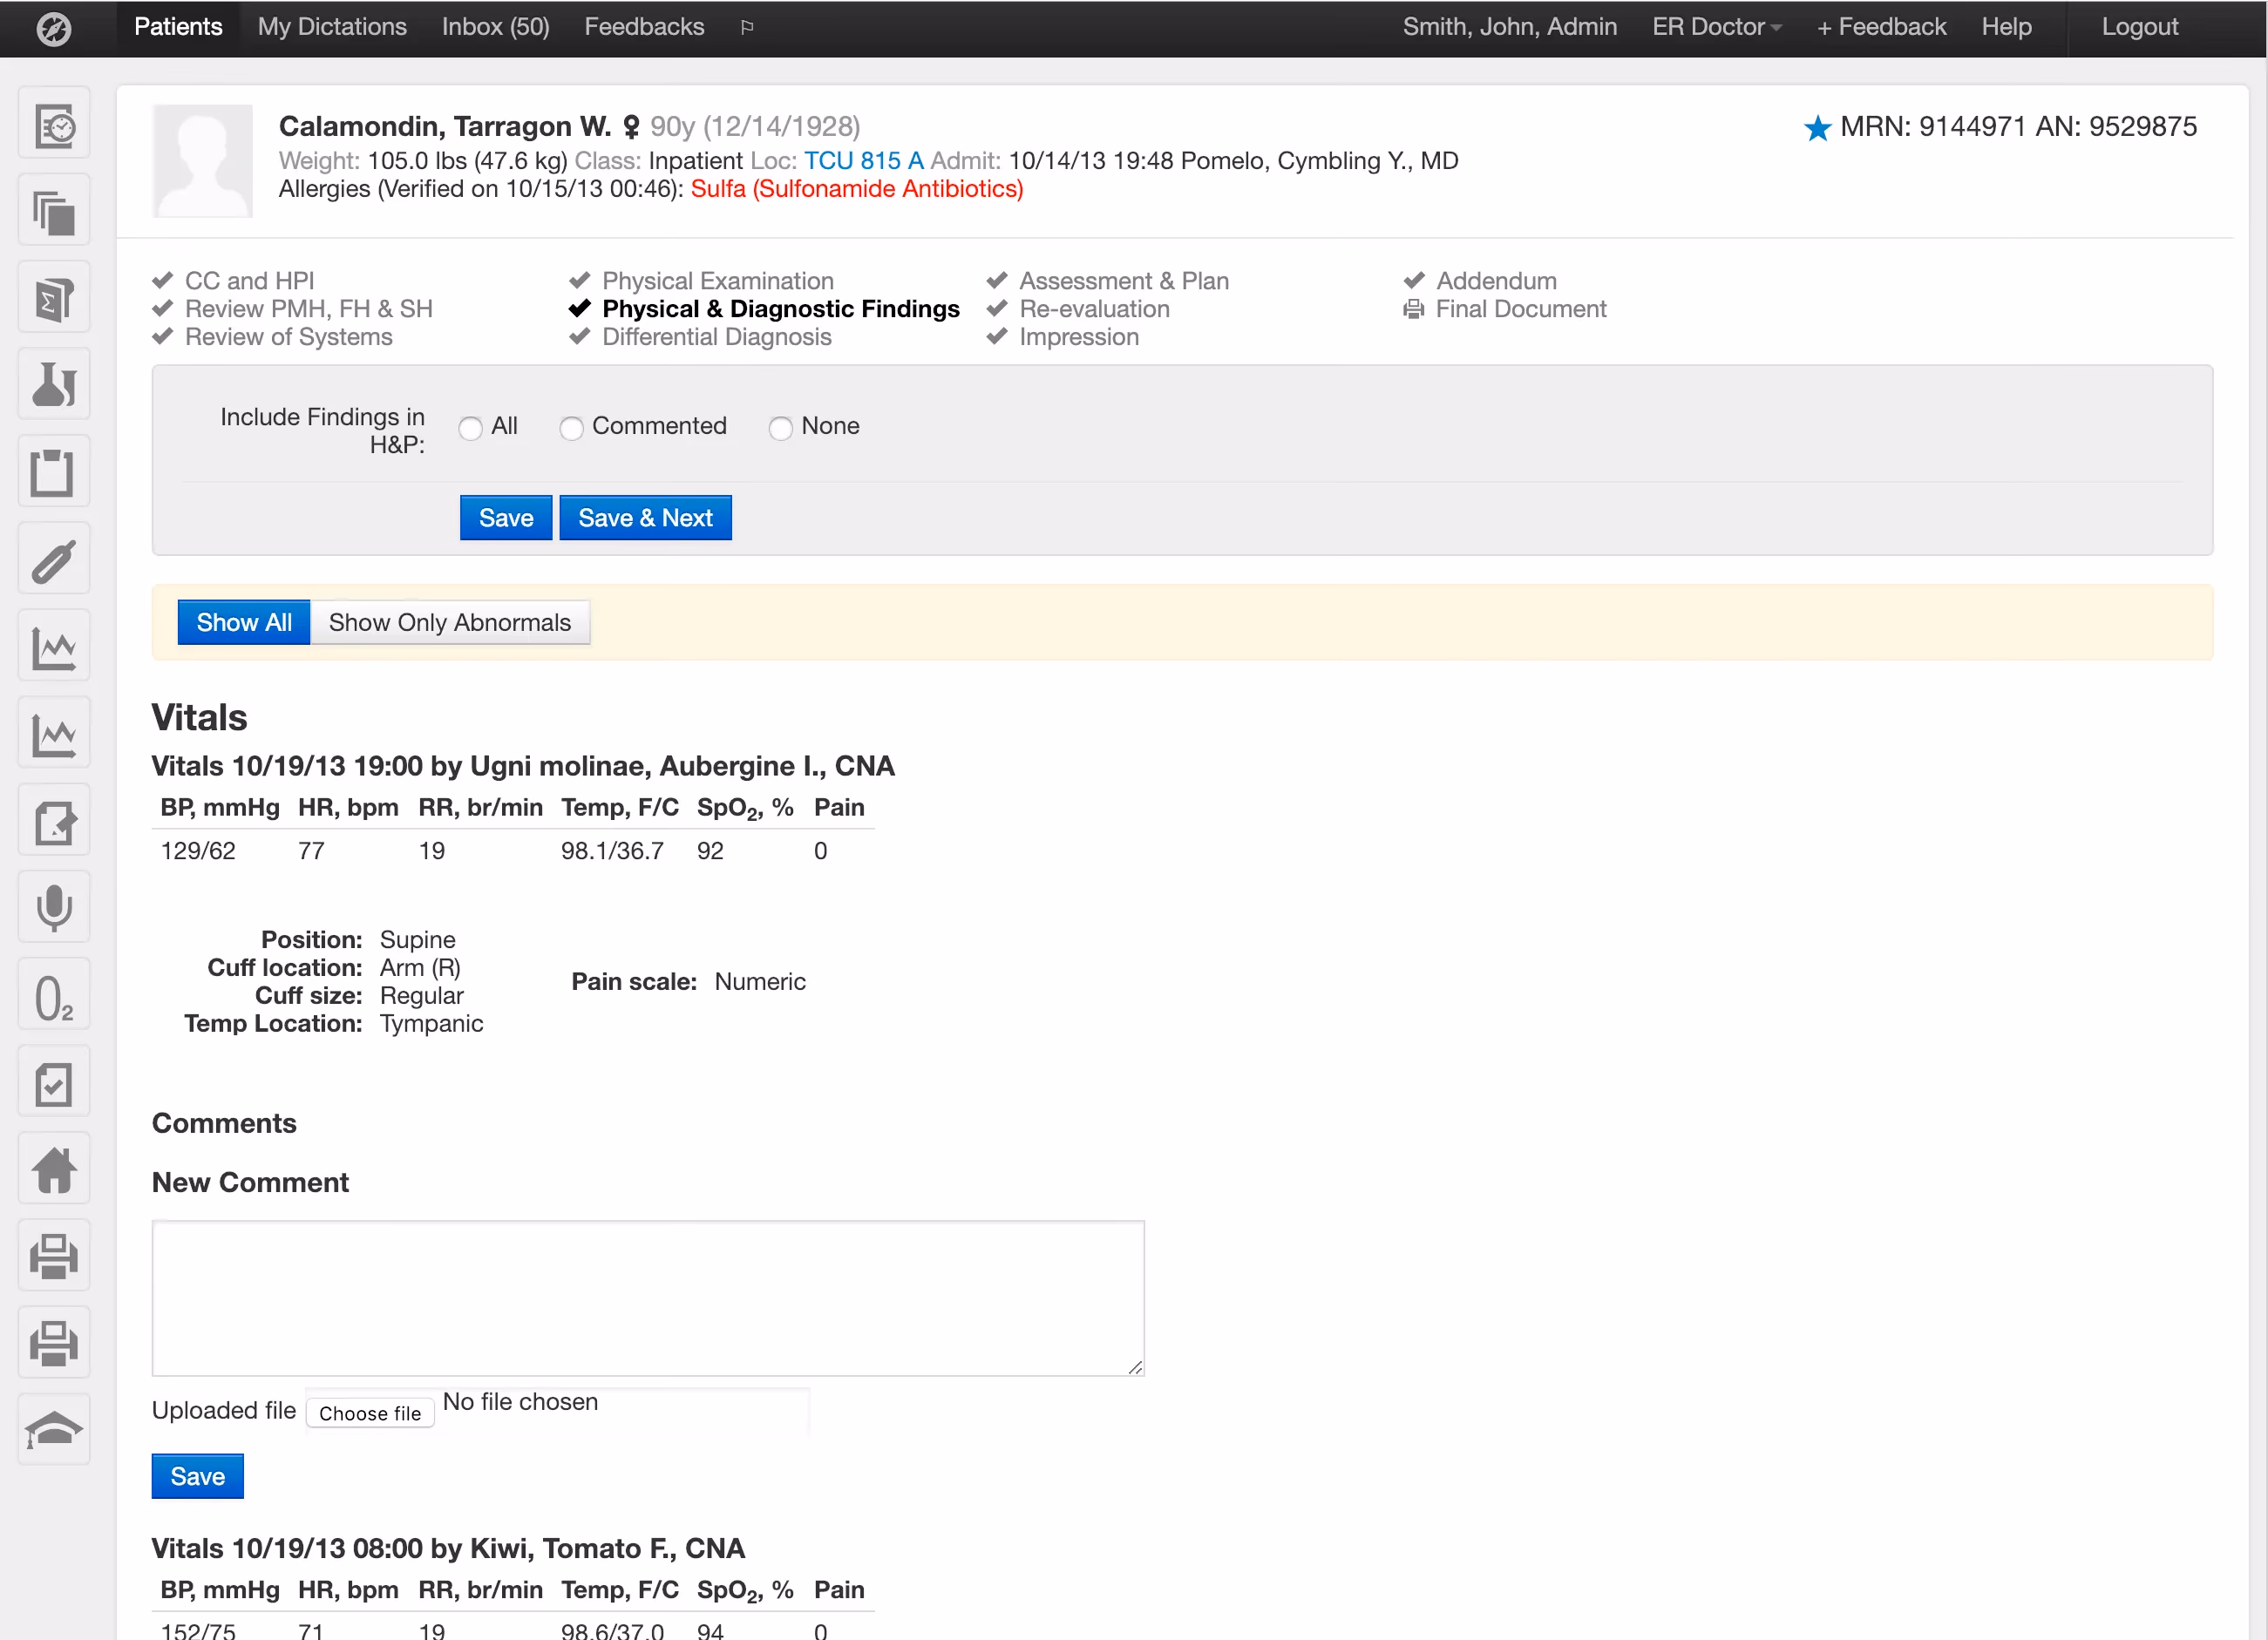Select Physical & Diagnostic Findings section

tap(781, 309)
